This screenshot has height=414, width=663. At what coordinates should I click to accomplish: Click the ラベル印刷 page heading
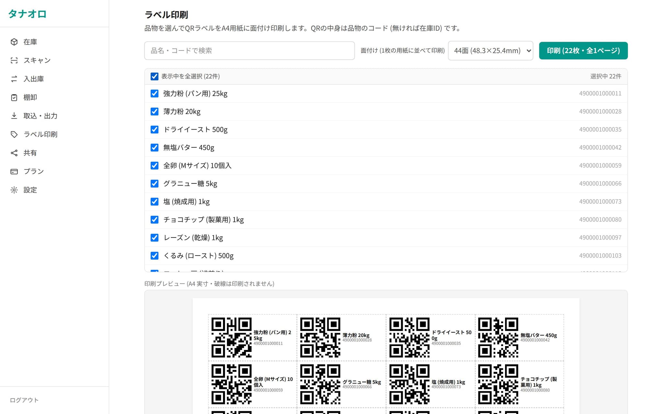coord(166,15)
